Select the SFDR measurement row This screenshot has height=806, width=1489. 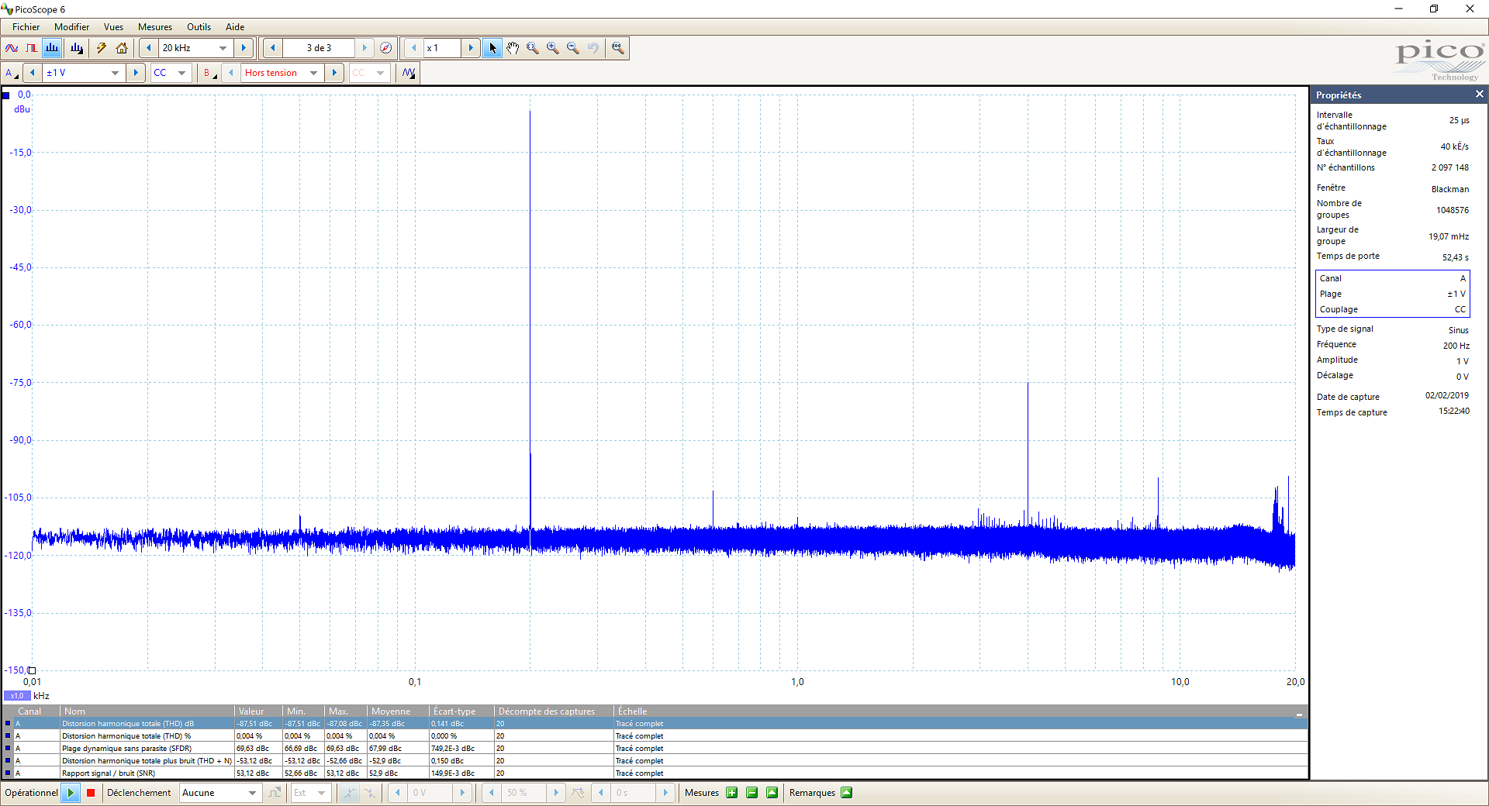coord(655,749)
